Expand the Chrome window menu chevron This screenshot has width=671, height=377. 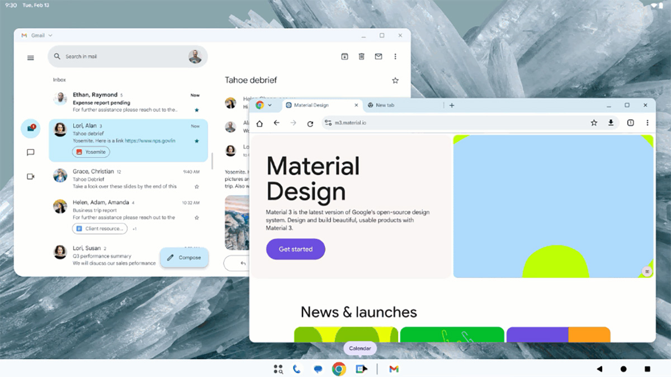coord(270,105)
